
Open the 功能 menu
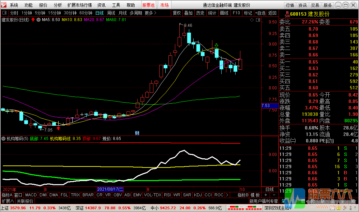pyautogui.click(x=28, y=5)
